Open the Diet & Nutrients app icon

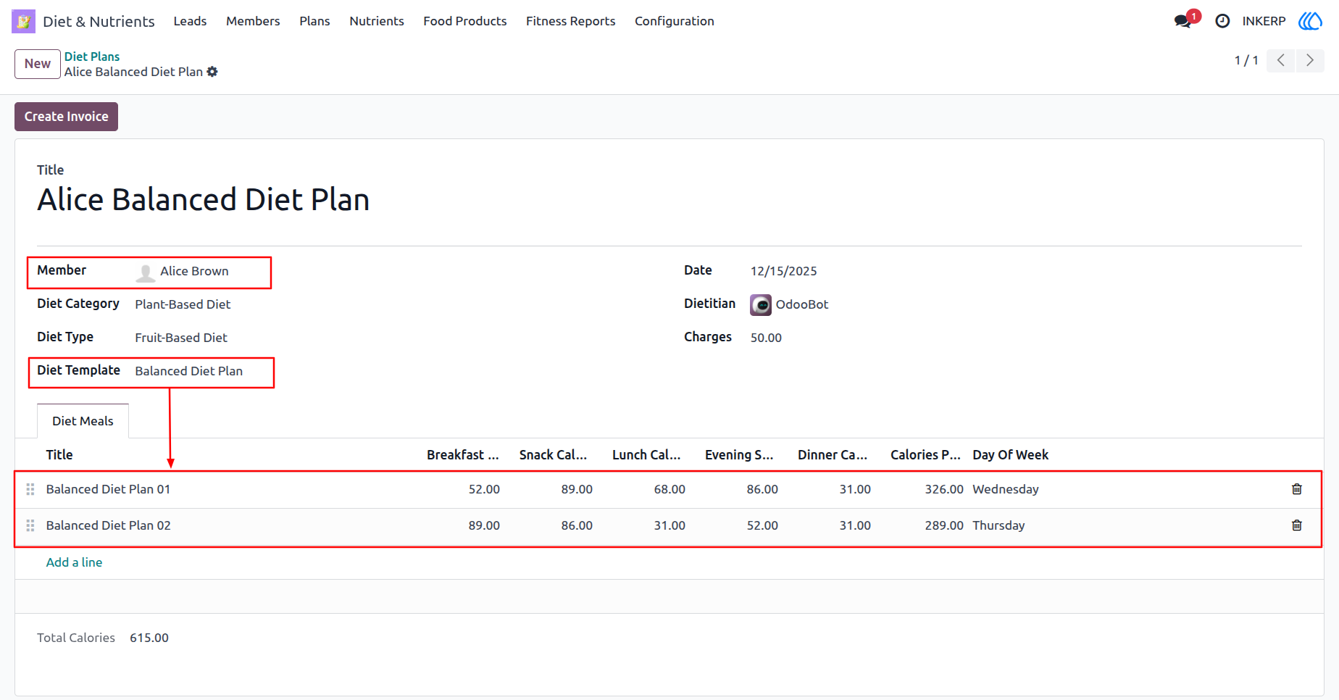pyautogui.click(x=23, y=21)
